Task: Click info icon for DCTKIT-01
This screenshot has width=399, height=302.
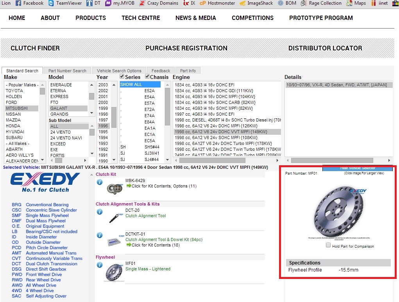Action: point(100,235)
